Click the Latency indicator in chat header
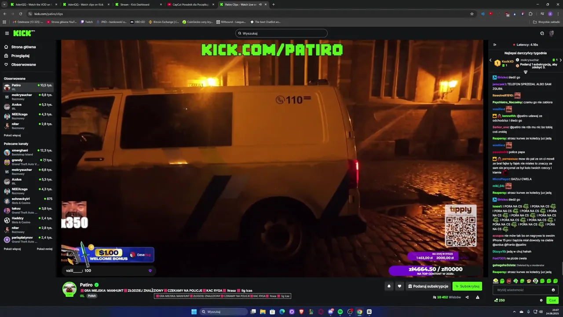Viewport: 563px width, 317px height. (x=526, y=44)
